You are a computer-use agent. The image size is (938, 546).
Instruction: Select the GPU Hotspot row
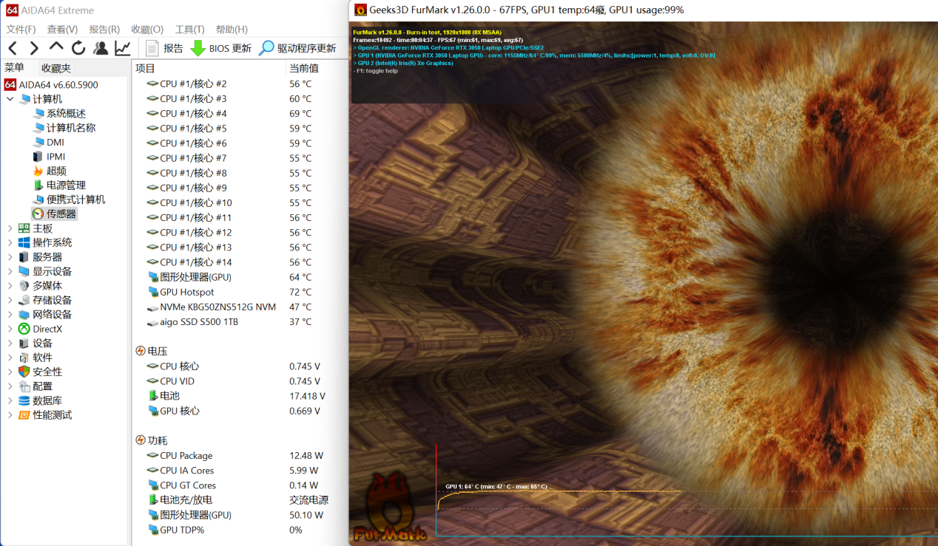click(x=240, y=292)
